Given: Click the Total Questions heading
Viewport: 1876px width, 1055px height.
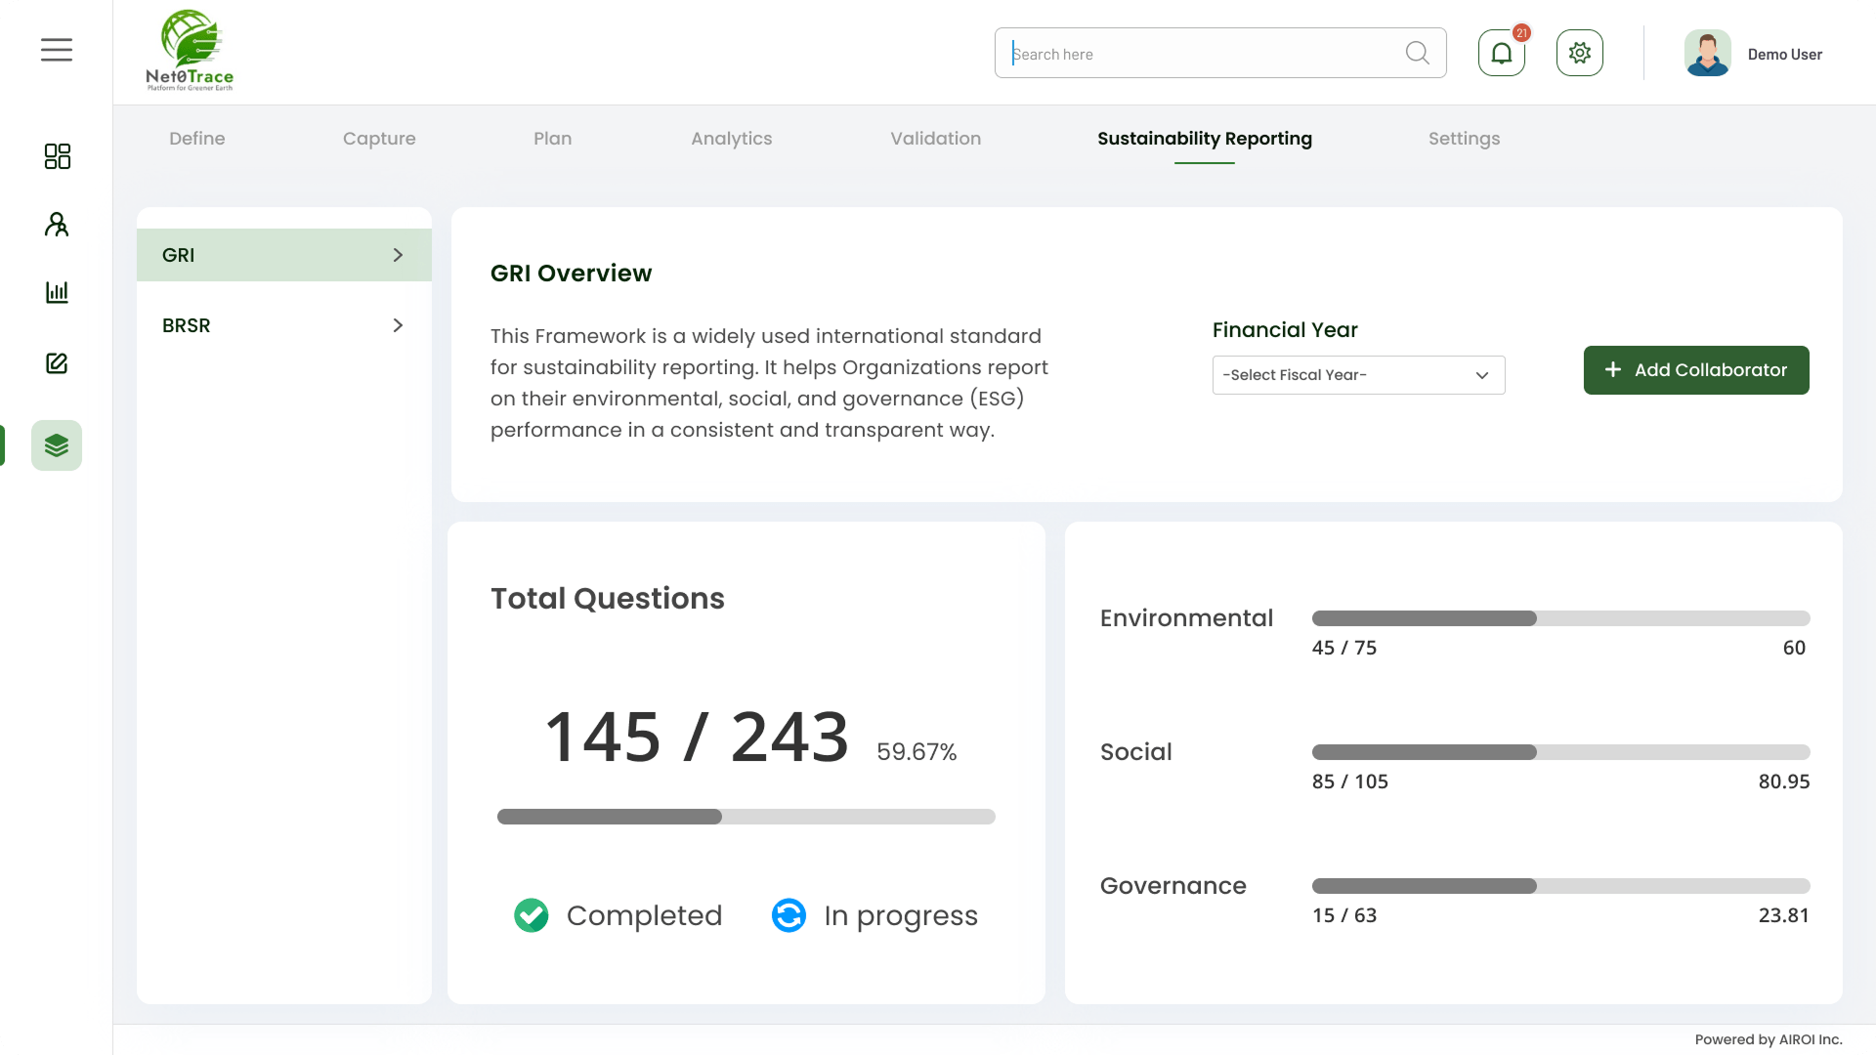Looking at the screenshot, I should tap(608, 599).
